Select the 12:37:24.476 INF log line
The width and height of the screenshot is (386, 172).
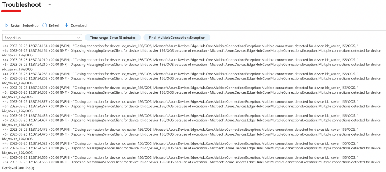pos(191,136)
